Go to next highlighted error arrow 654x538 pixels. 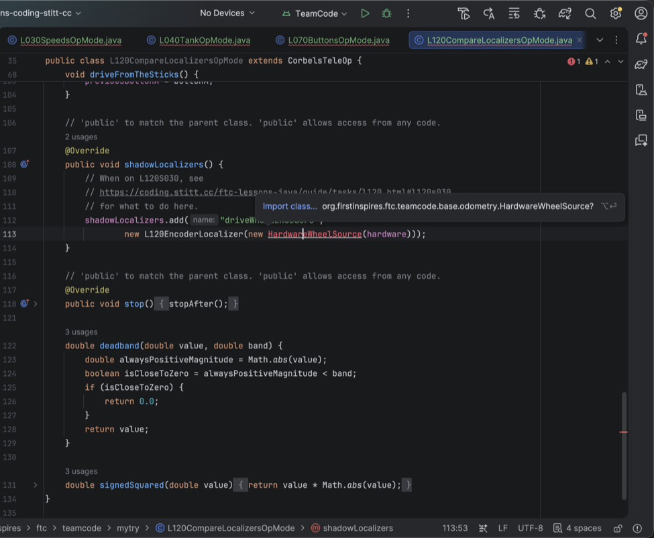coord(620,61)
